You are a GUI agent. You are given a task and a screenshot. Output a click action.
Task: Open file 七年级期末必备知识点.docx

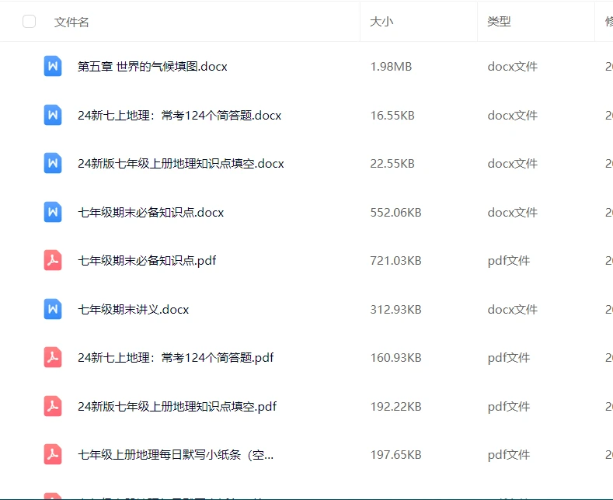click(151, 213)
